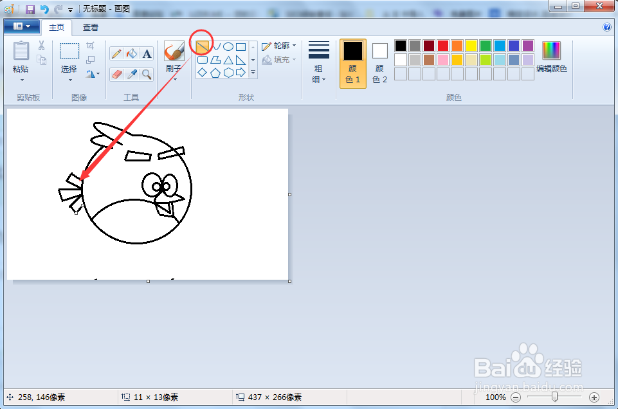
Task: Pick the pink color swatch
Action: click(x=443, y=60)
